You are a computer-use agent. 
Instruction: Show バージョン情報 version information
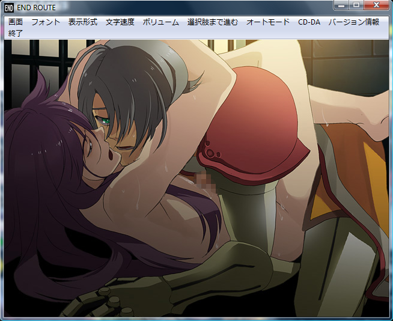click(x=353, y=22)
